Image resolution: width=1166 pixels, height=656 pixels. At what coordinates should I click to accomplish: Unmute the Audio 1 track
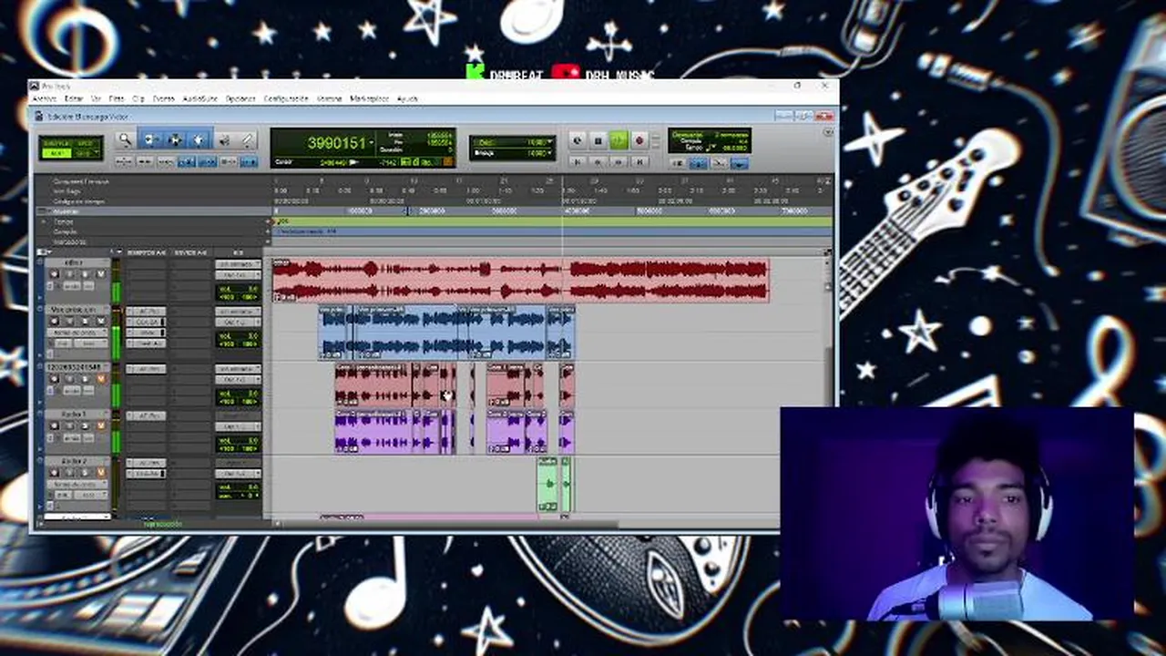point(101,425)
